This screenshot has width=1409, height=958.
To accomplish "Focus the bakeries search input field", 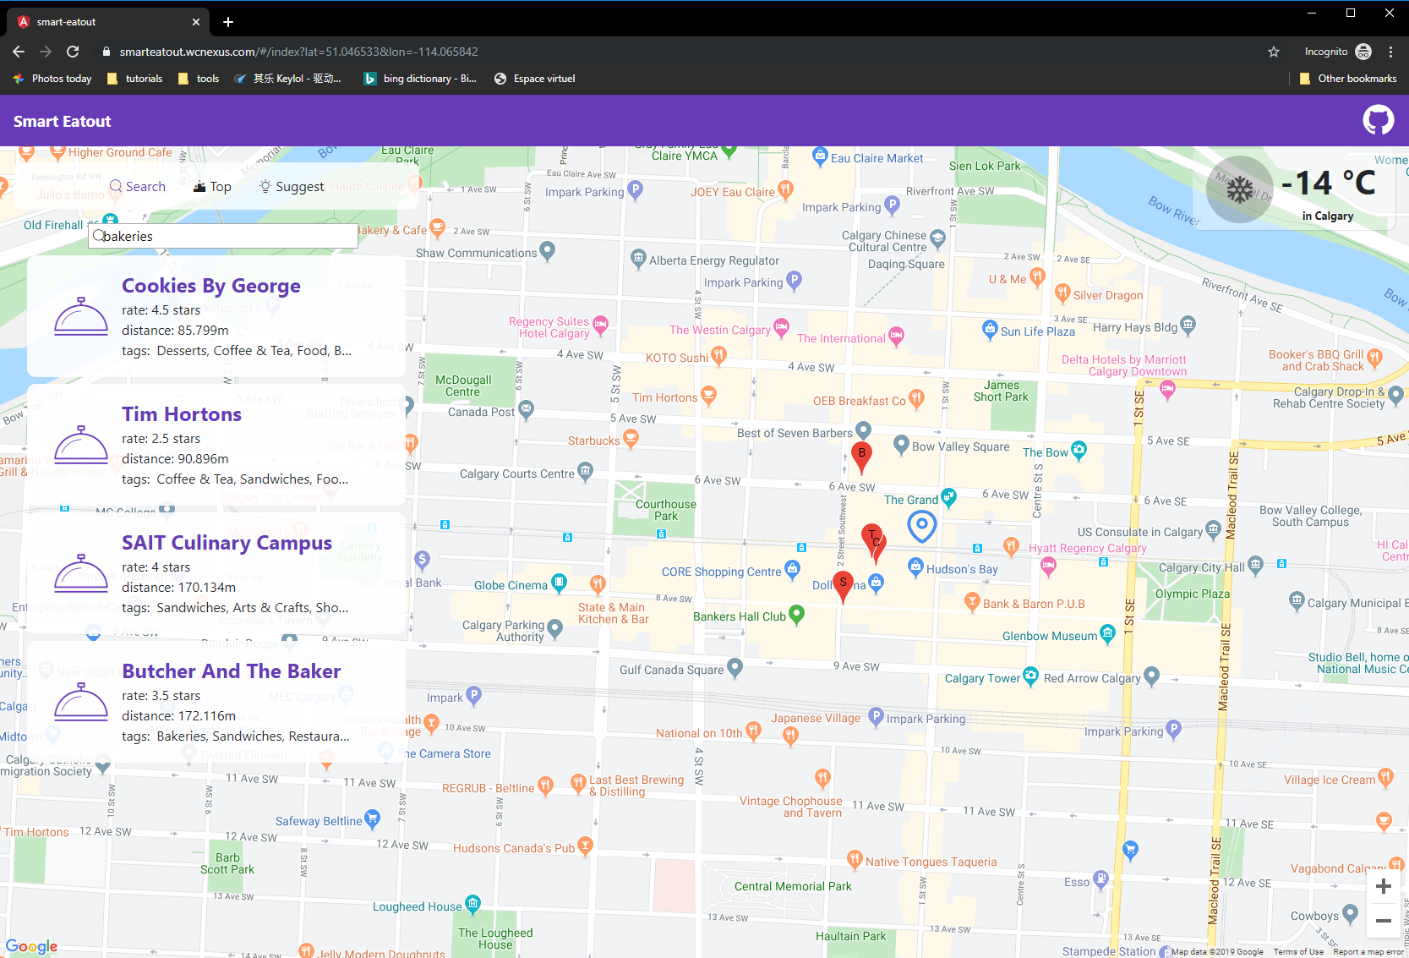I will click(223, 236).
